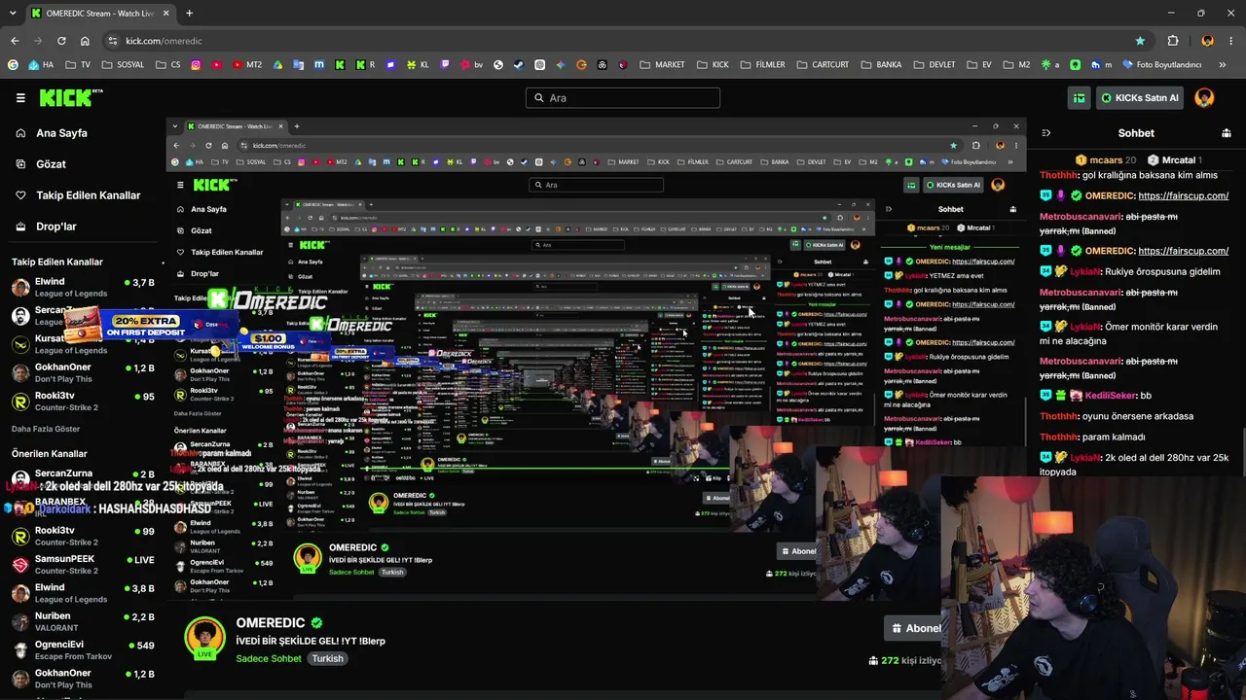View site information icon beside kick.com URL
This screenshot has width=1246, height=700.
click(x=113, y=41)
